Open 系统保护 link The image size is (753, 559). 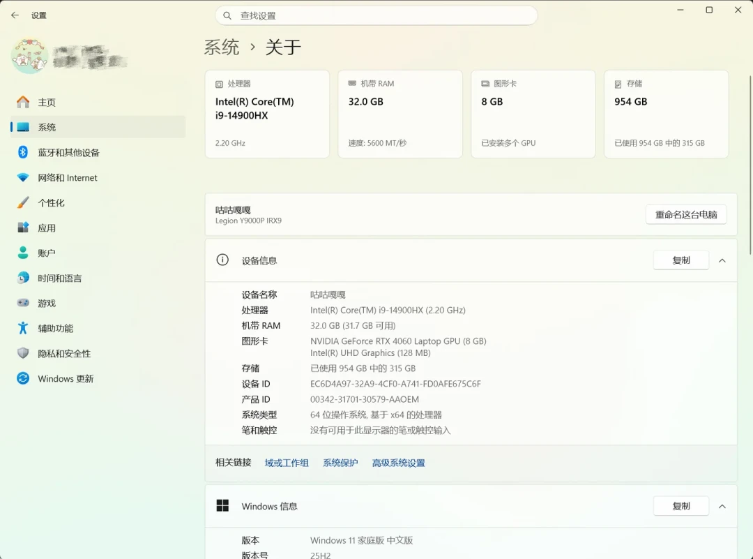click(x=340, y=463)
